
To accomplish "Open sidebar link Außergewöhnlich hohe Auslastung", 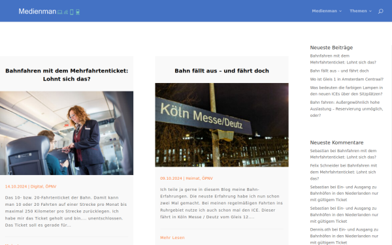I will coord(346,108).
